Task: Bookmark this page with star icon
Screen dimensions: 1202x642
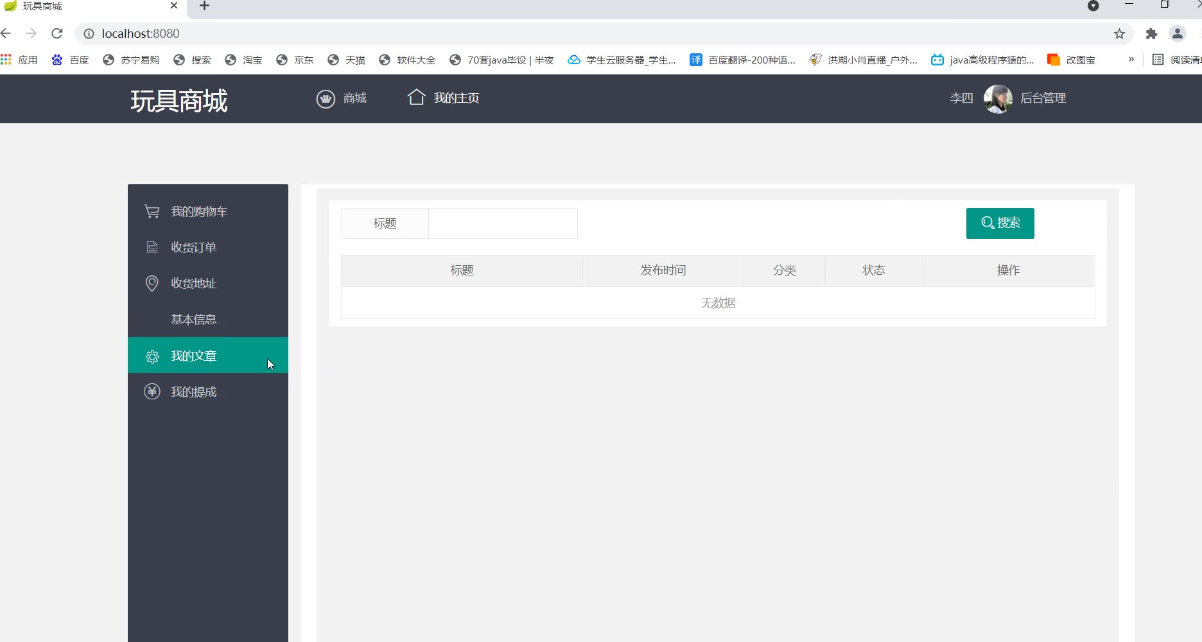Action: pos(1119,34)
